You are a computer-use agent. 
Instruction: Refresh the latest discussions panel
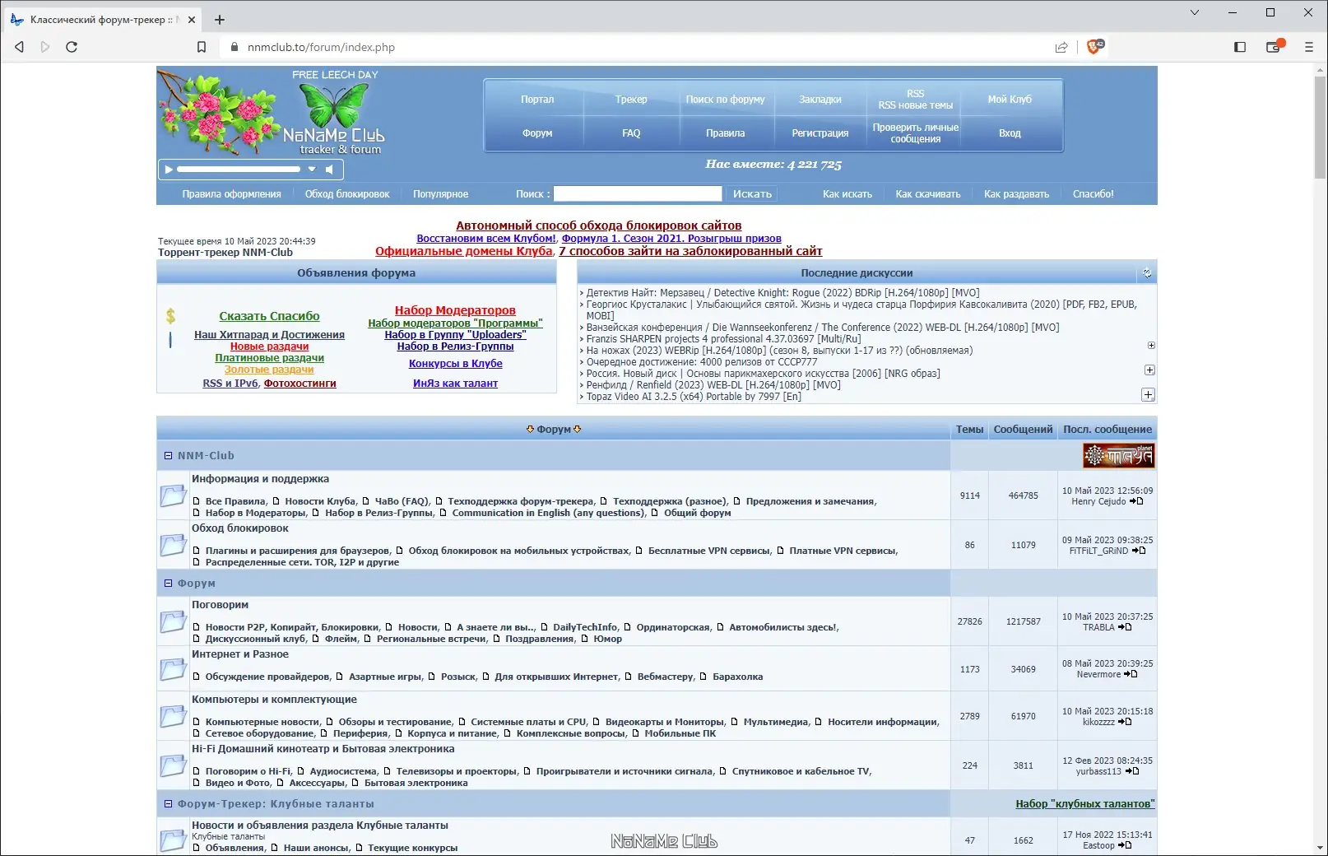pyautogui.click(x=1147, y=273)
